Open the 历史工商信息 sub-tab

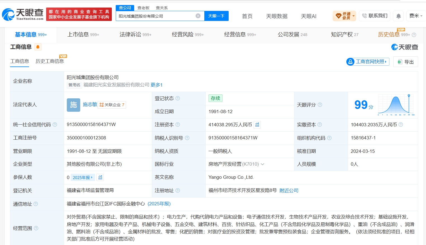coord(50,61)
